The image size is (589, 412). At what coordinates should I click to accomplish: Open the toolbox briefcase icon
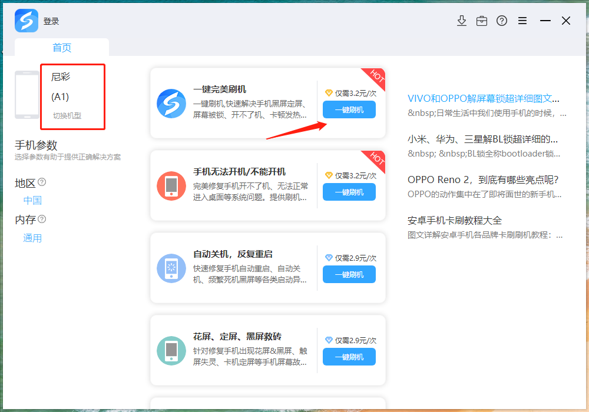(482, 21)
